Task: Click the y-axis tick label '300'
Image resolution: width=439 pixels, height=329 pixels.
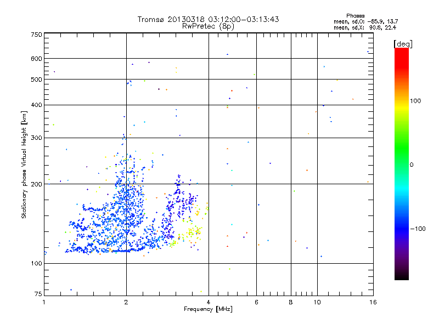Action: coord(36,138)
